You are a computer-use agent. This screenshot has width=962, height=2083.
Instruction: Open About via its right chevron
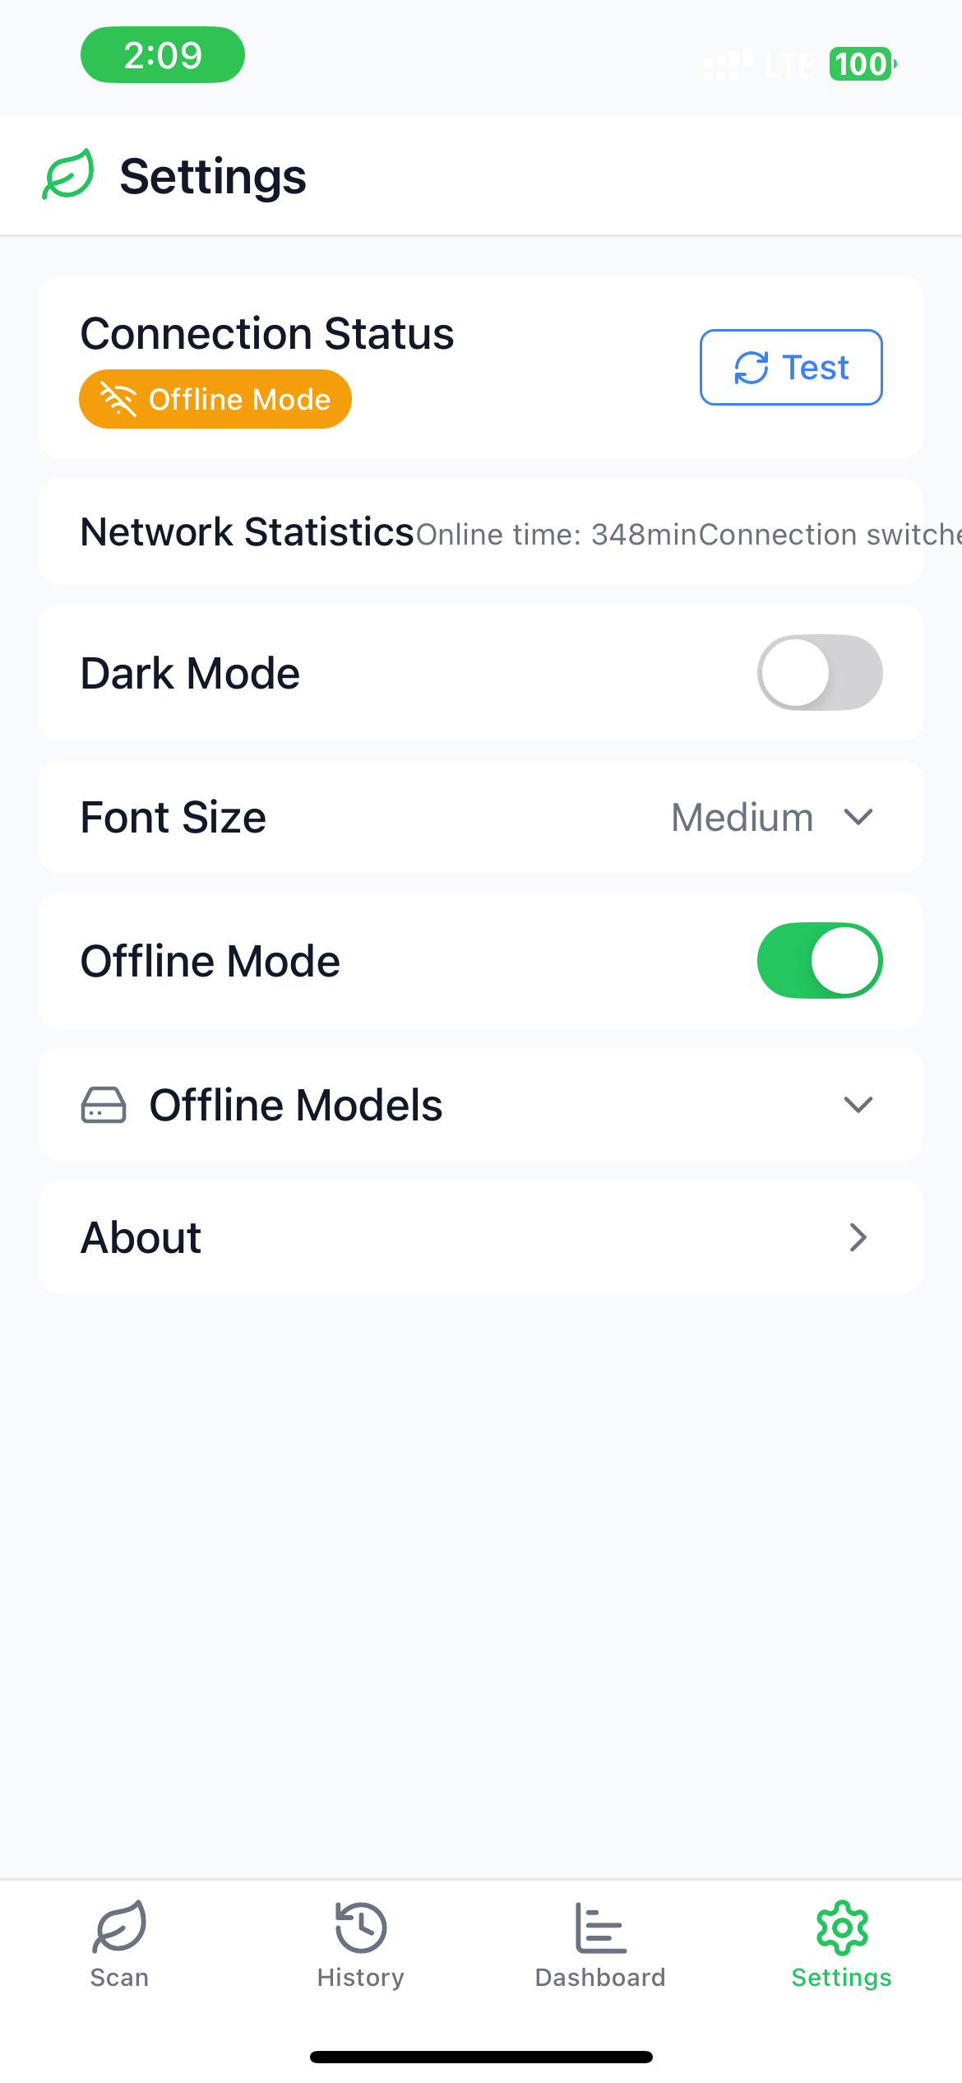(858, 1237)
